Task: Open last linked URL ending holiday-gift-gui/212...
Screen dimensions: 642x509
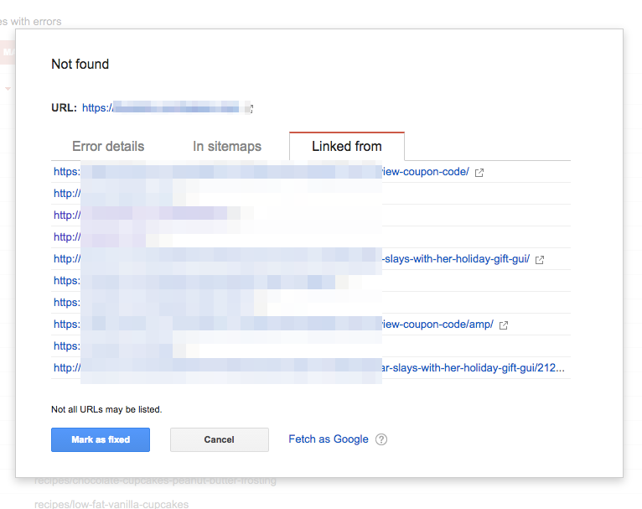Action: click(474, 368)
